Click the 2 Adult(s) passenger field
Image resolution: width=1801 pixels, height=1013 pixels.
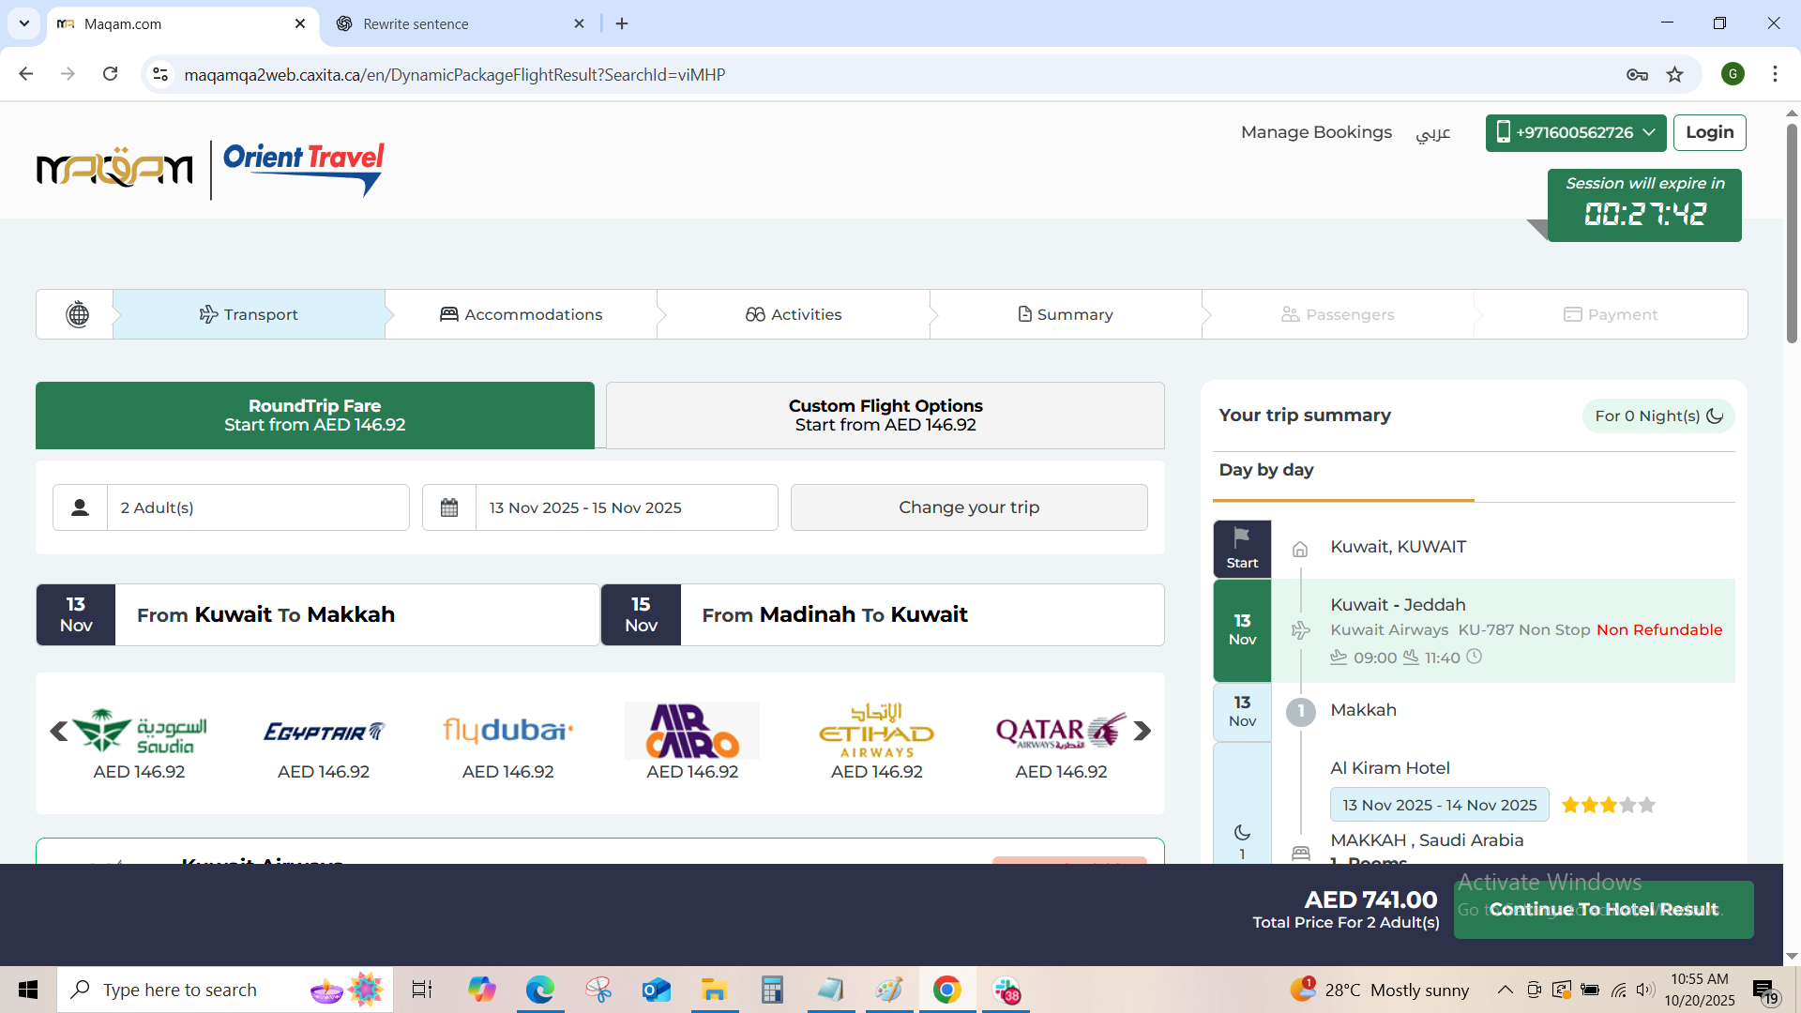pyautogui.click(x=257, y=507)
